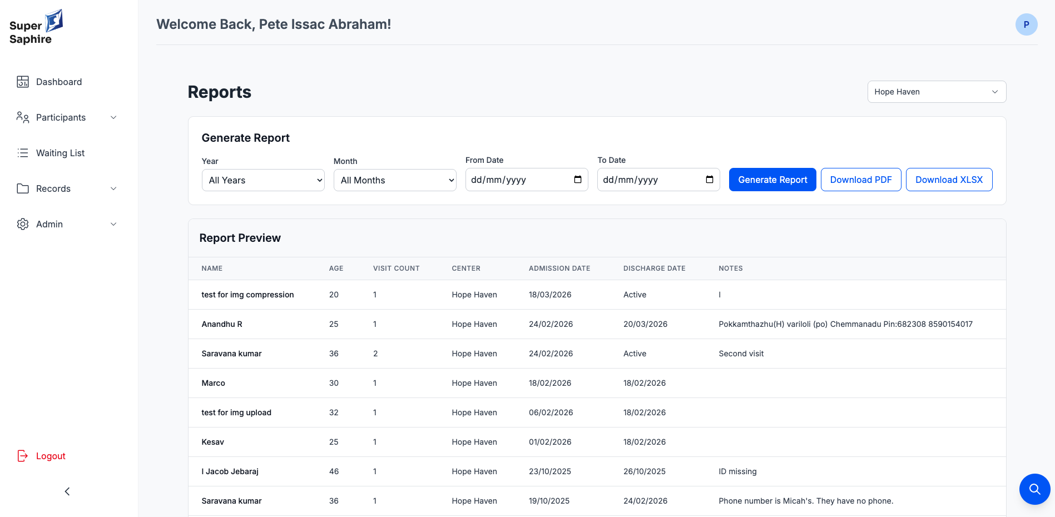Open the All Months dropdown
This screenshot has width=1055, height=517.
click(395, 180)
